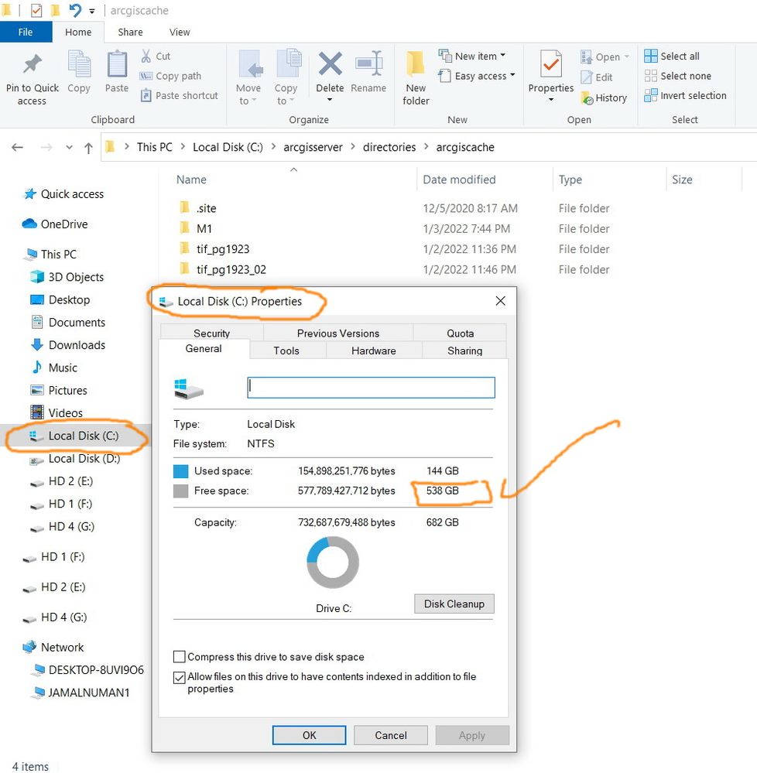Open the Quota tab in Properties
Viewport: 757px width, 773px height.
point(460,333)
